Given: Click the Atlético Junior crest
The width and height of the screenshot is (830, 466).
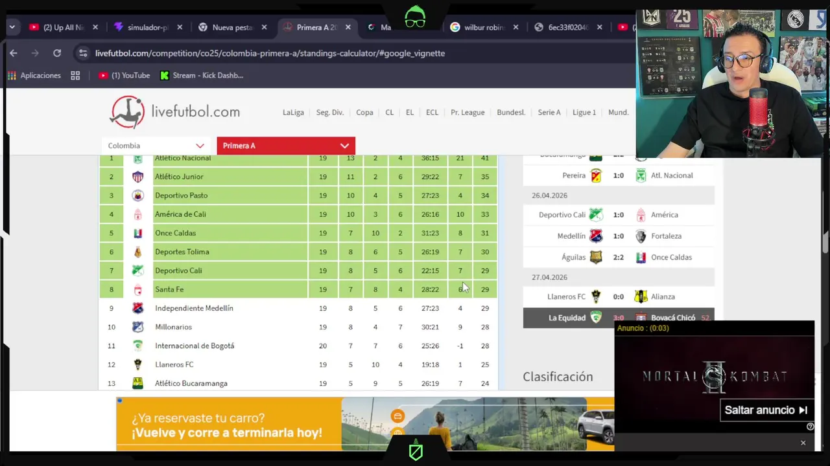Looking at the screenshot, I should [x=137, y=177].
